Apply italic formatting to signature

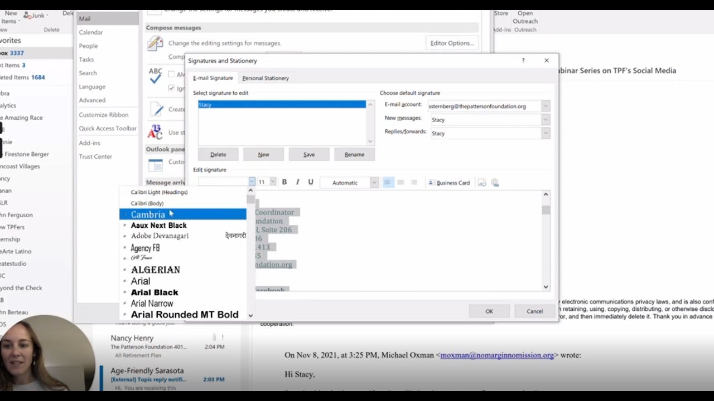click(297, 182)
